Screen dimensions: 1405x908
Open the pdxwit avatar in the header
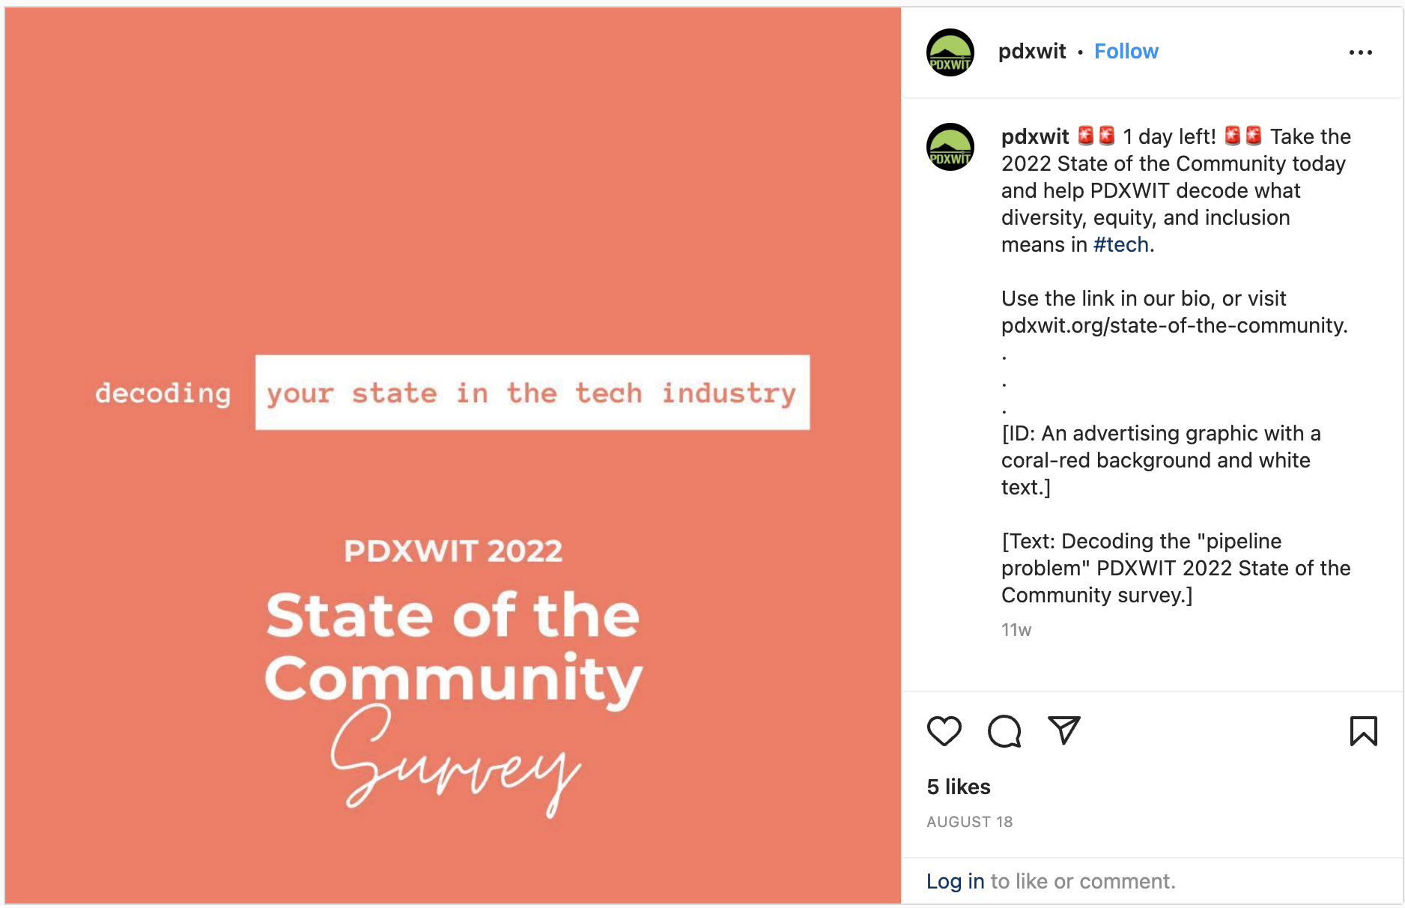950,52
